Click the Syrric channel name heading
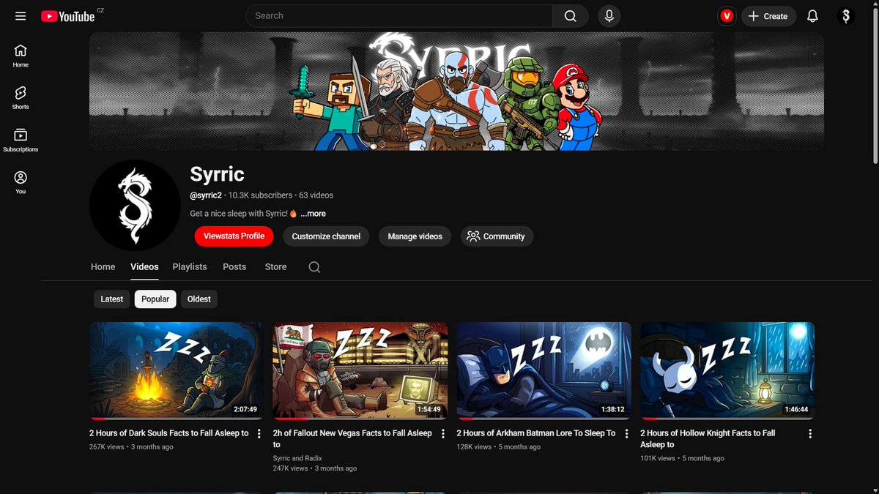Image resolution: width=879 pixels, height=494 pixels. click(x=217, y=174)
